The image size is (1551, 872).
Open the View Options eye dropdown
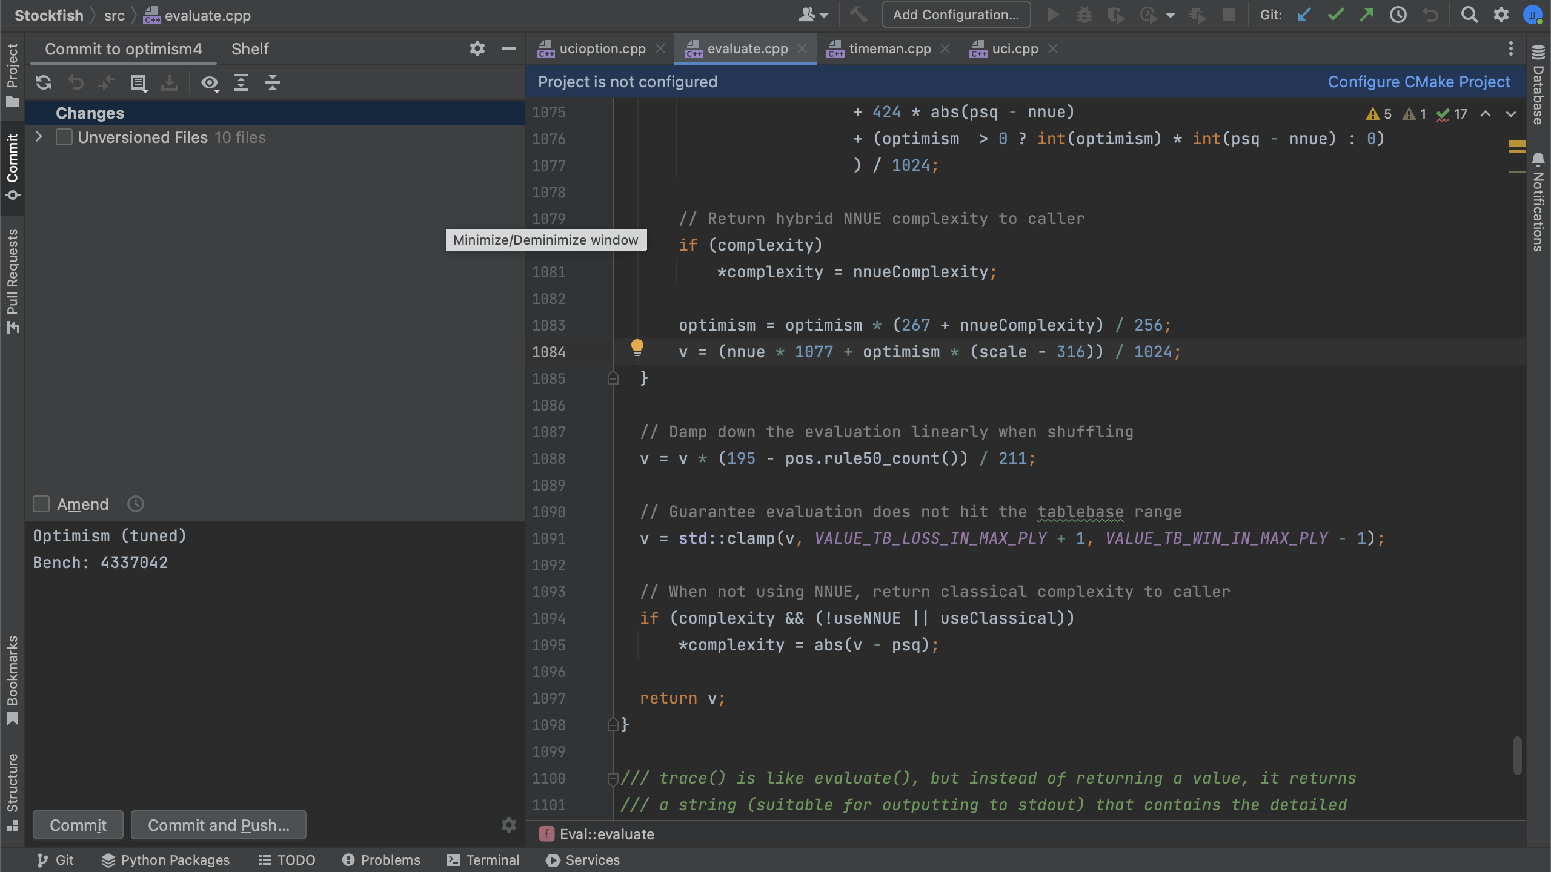210,84
